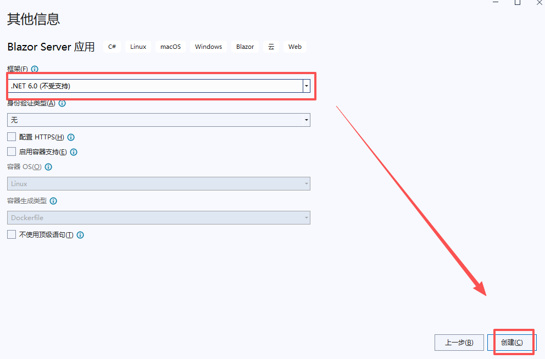Maximize the dialog window
The height and width of the screenshot is (359, 545).
[518, 2]
